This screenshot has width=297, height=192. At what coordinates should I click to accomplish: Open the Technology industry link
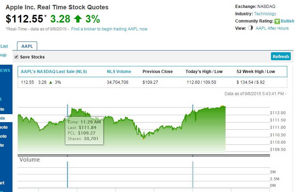click(265, 14)
